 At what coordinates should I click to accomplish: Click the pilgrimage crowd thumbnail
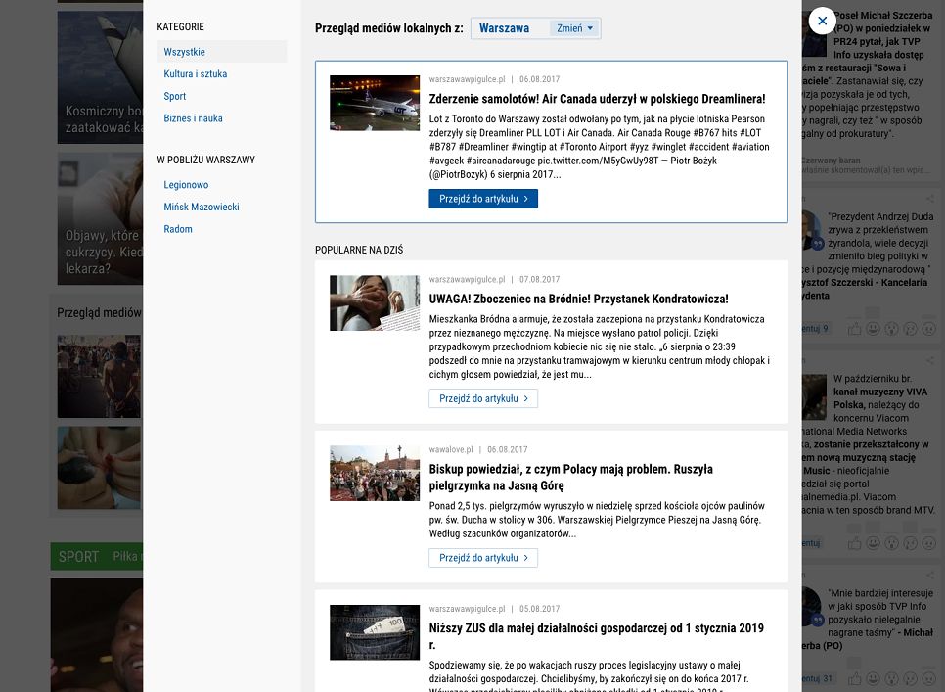coord(375,473)
